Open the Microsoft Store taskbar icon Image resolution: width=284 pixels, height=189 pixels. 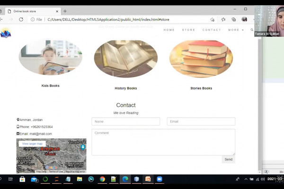[22, 180]
